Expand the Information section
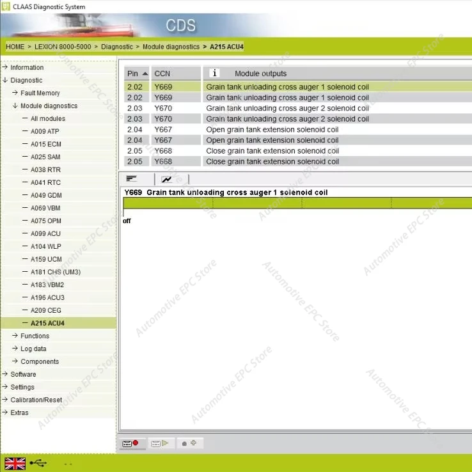This screenshot has width=472, height=472. [27, 67]
